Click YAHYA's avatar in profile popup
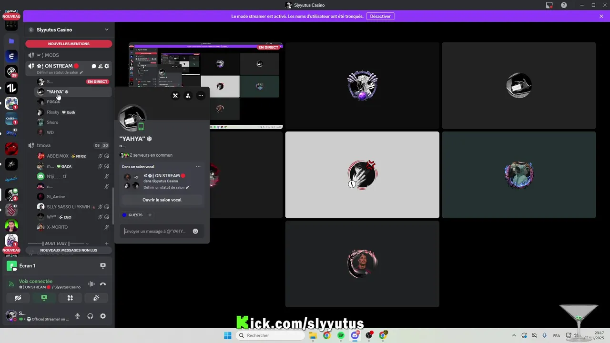 [x=132, y=119]
